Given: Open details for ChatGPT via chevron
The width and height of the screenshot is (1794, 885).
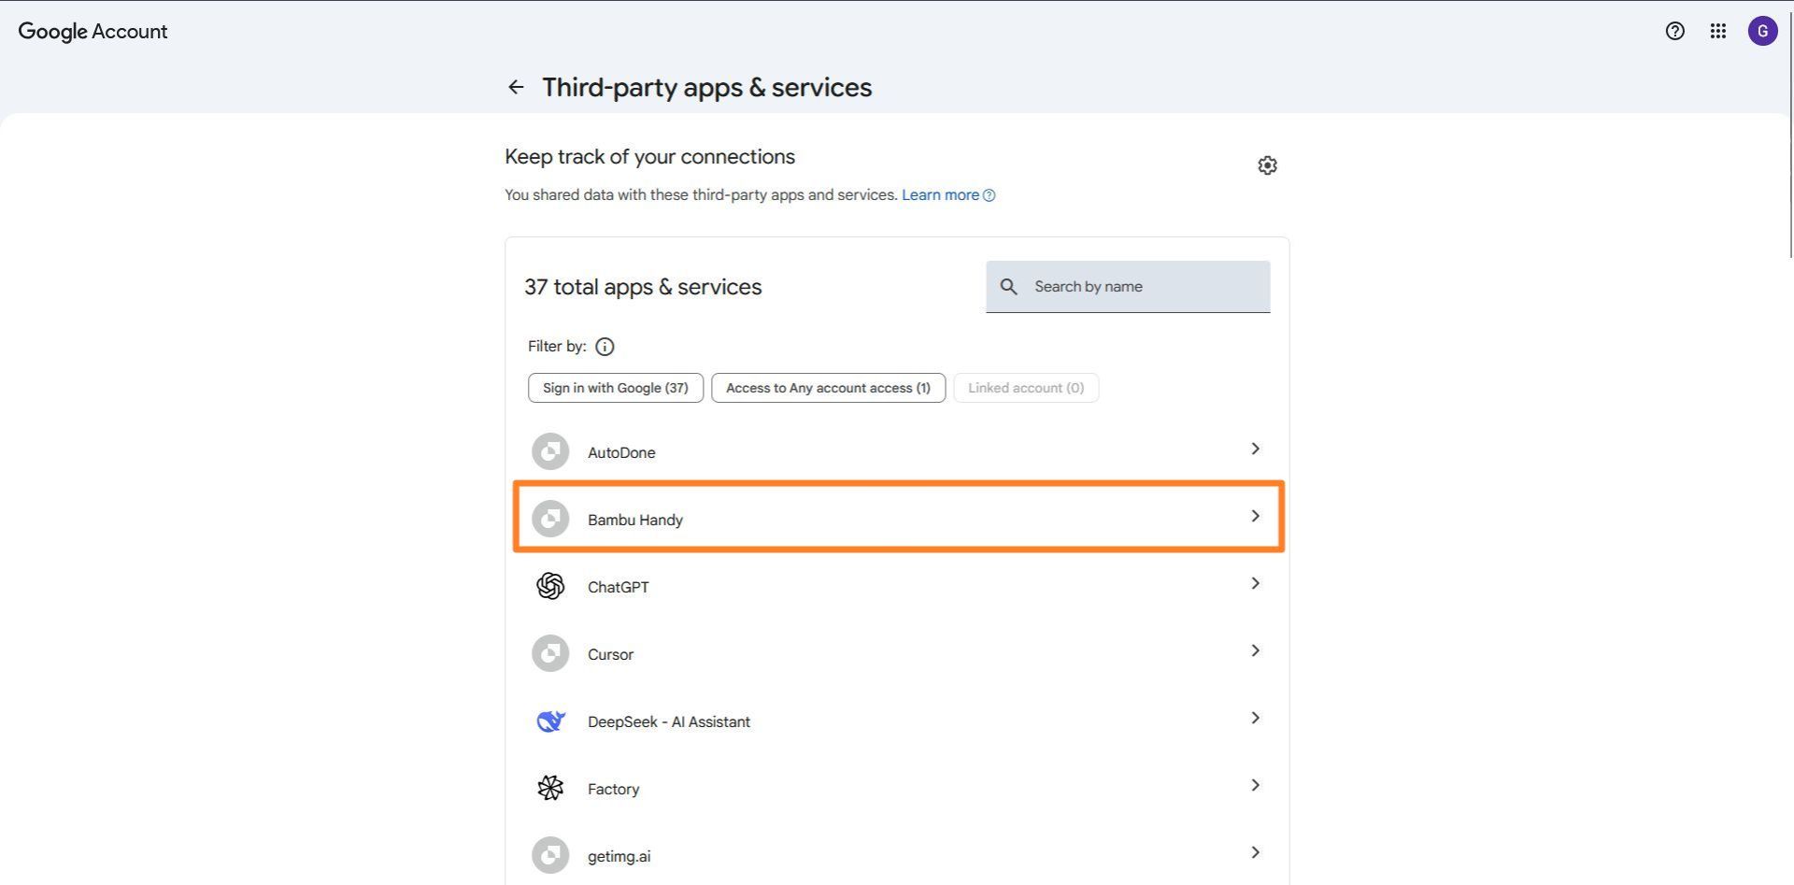Looking at the screenshot, I should [1256, 582].
